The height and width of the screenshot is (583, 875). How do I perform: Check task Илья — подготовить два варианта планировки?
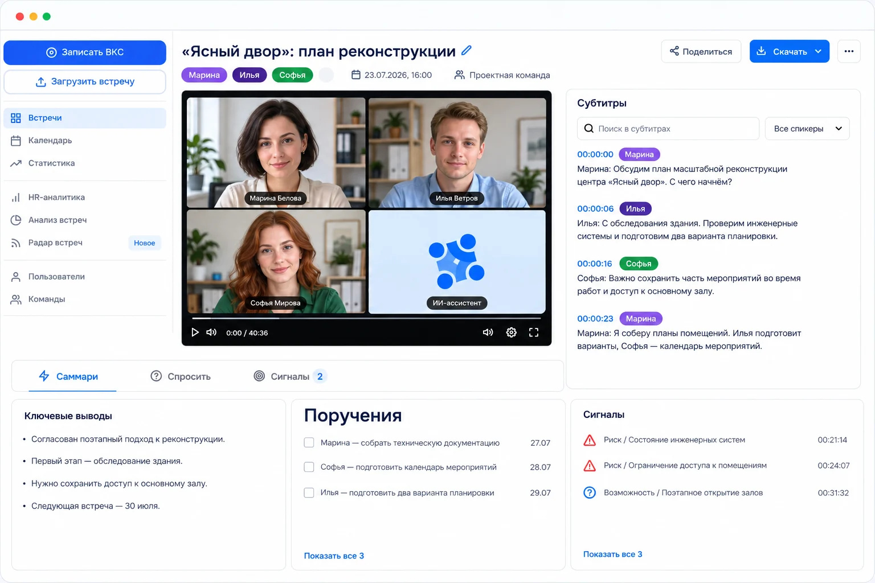[309, 492]
